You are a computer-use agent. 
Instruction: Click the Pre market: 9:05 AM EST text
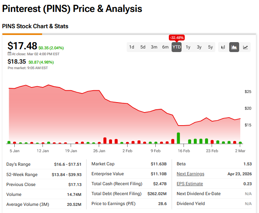point(28,68)
